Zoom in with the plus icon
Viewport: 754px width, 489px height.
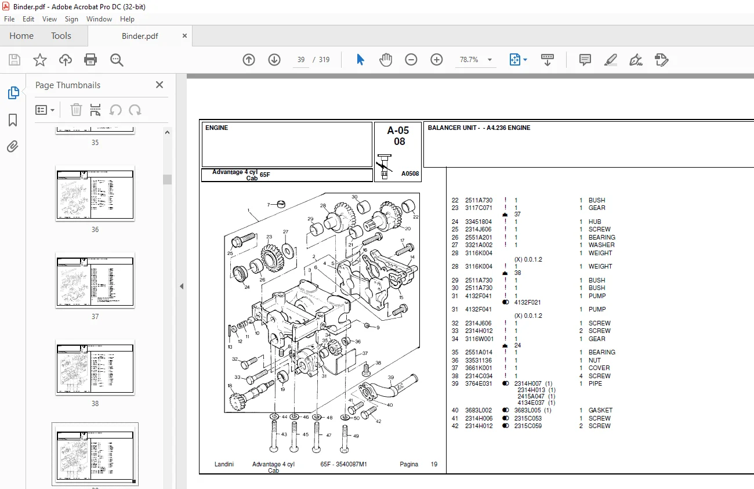pos(437,60)
